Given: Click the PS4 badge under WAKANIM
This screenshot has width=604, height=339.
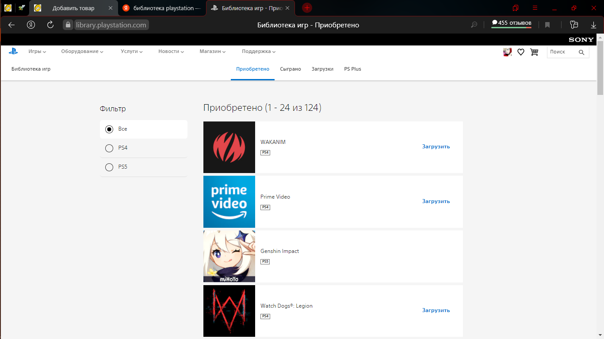Looking at the screenshot, I should [265, 153].
